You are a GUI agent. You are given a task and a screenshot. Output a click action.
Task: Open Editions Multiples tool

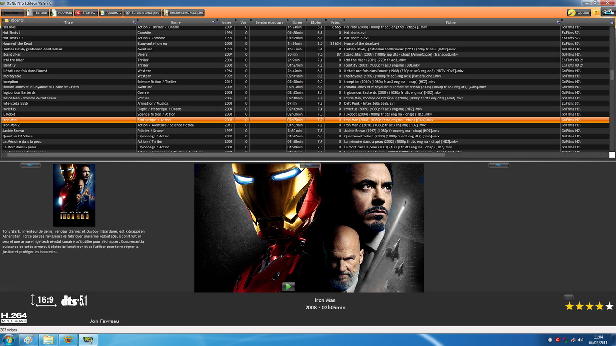142,13
